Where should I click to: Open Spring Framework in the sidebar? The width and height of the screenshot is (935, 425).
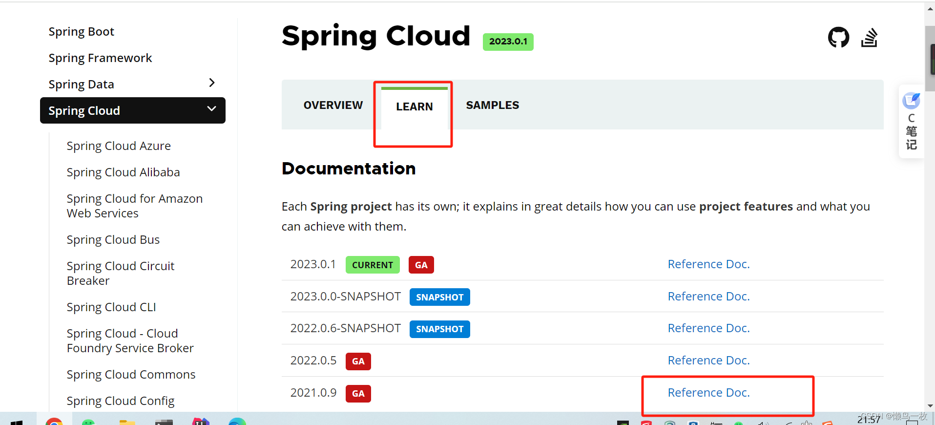(x=100, y=58)
